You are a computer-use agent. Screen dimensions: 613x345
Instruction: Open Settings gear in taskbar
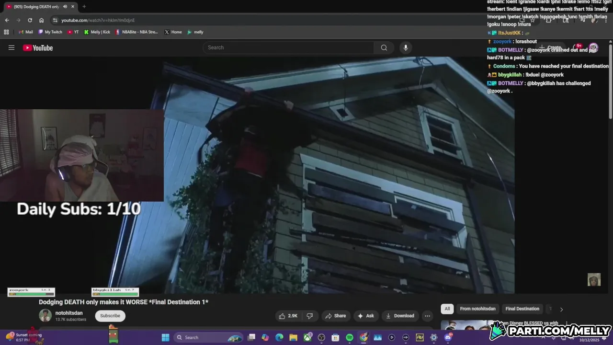pyautogui.click(x=434, y=337)
